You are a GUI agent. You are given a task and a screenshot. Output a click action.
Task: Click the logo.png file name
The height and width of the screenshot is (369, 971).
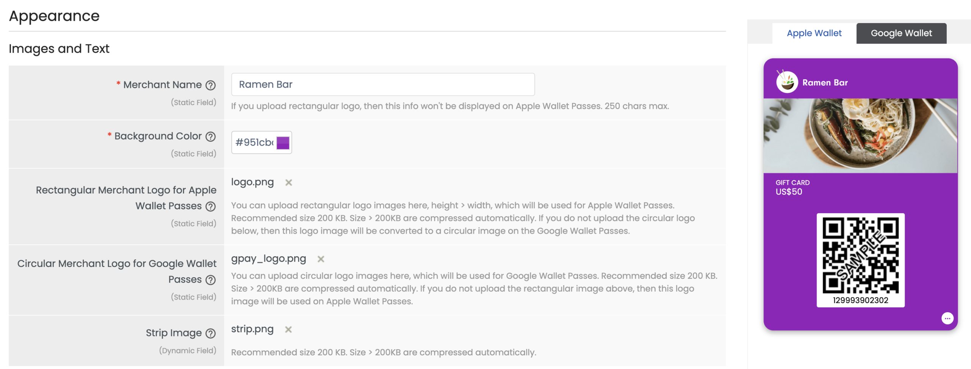252,182
